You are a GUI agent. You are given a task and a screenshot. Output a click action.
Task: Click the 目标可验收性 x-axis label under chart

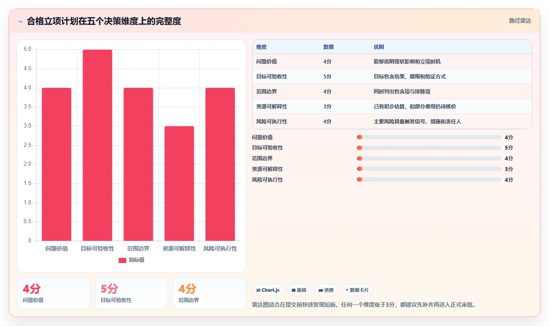(x=97, y=248)
